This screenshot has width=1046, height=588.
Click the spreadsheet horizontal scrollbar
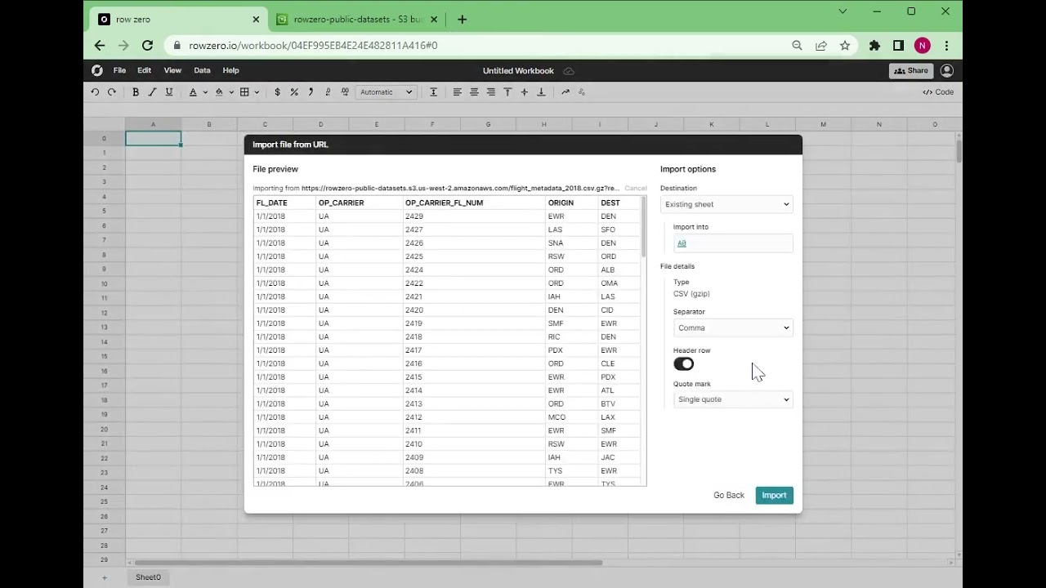click(x=369, y=563)
